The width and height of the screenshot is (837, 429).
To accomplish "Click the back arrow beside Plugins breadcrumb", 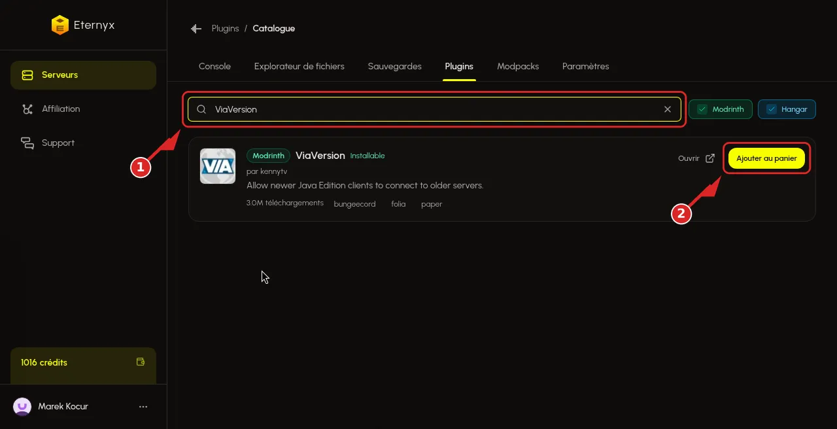I will point(196,29).
